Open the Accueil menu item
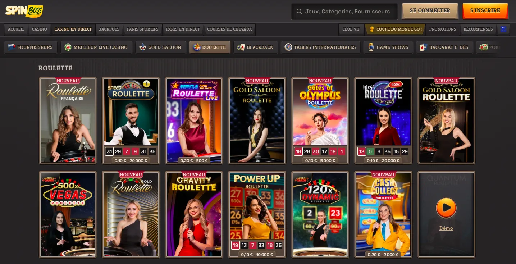 (x=16, y=29)
